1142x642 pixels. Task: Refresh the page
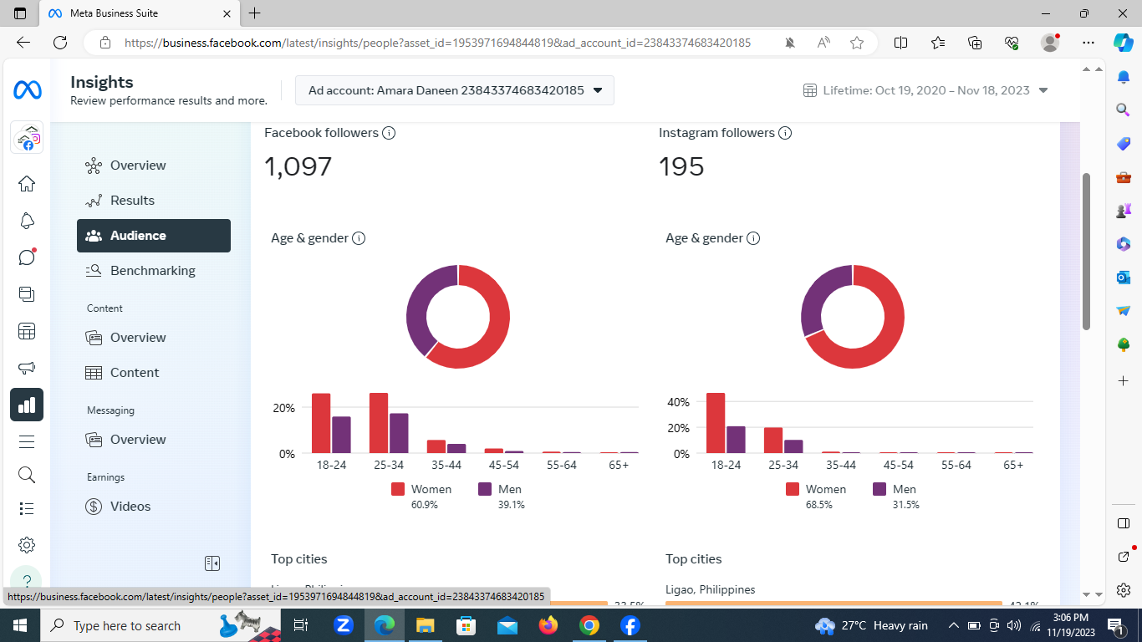[60, 43]
